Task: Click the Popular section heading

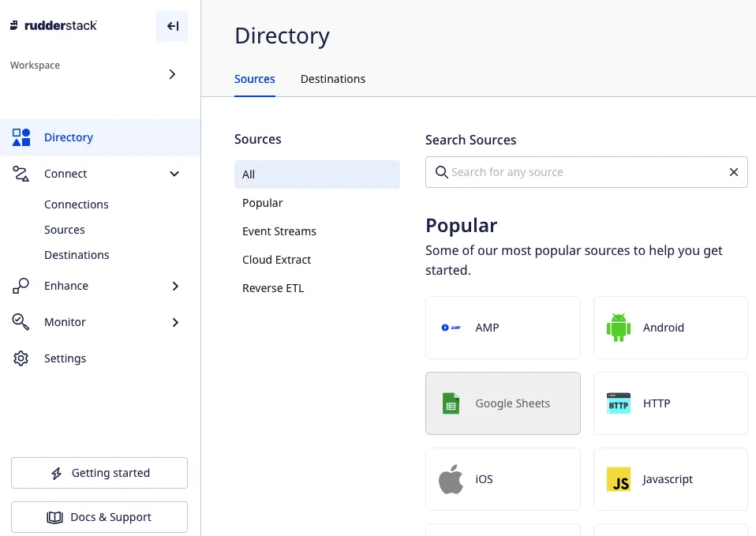Action: pos(462,226)
